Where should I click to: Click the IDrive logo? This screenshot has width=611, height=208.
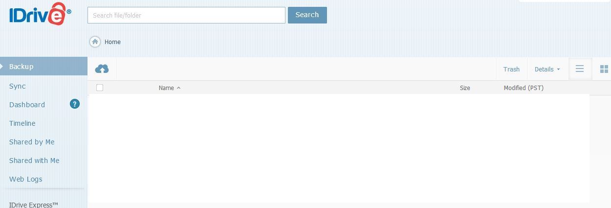tap(40, 14)
